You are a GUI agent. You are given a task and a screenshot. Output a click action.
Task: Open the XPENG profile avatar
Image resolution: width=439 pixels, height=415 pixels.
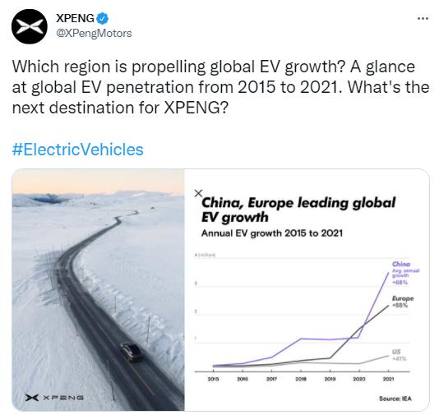30,26
